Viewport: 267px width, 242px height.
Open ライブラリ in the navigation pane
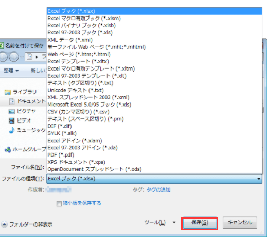click(25, 92)
